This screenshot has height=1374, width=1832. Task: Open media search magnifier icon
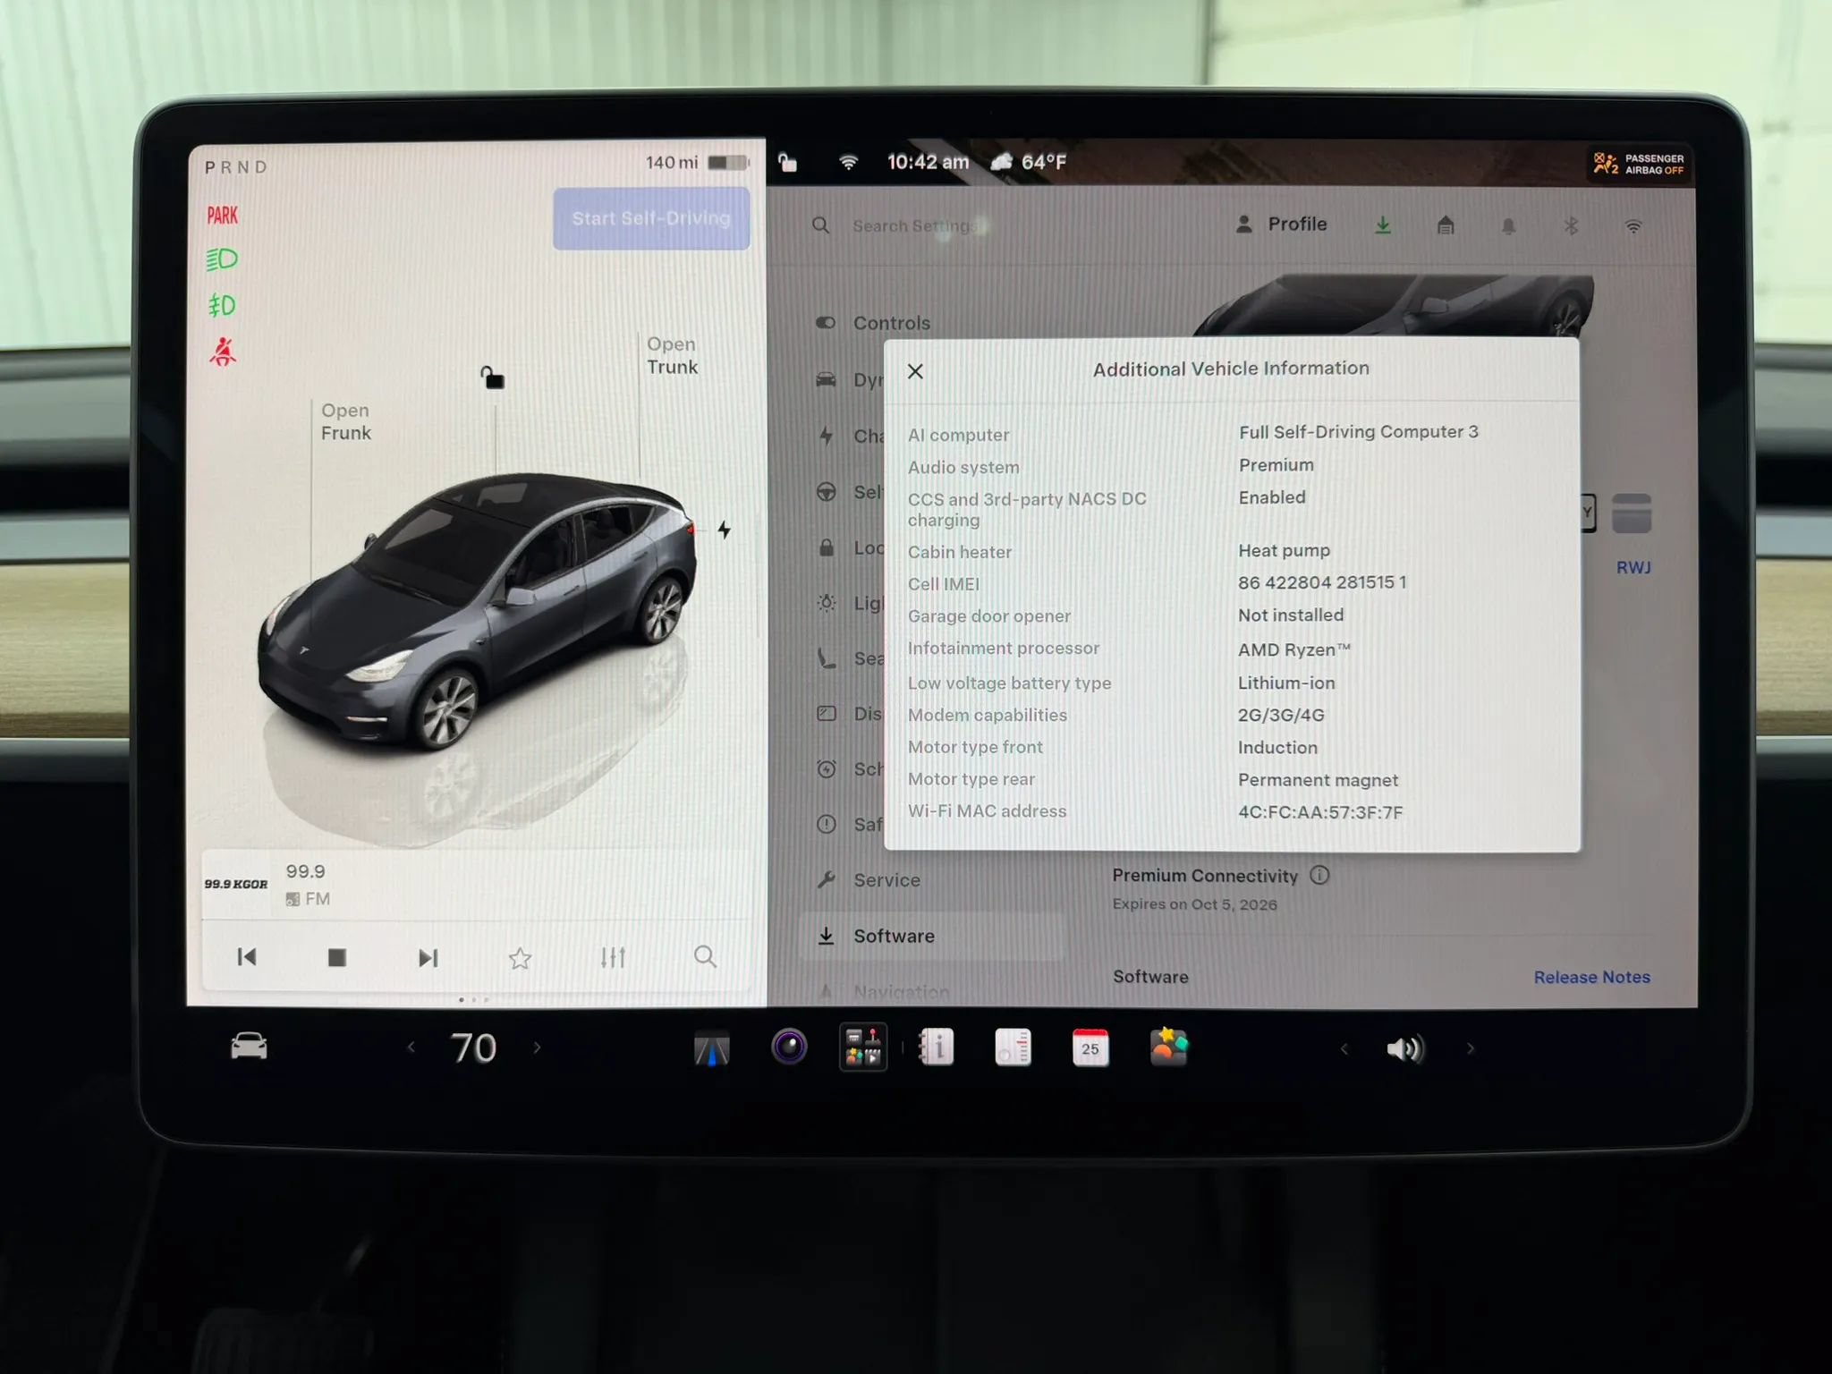pyautogui.click(x=705, y=956)
